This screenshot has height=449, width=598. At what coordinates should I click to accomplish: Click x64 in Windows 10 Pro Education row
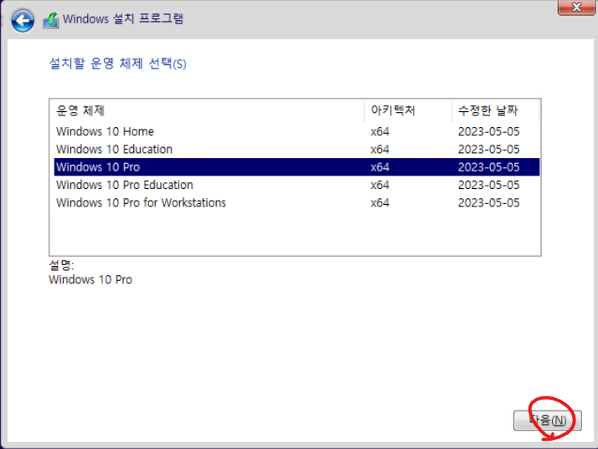380,185
